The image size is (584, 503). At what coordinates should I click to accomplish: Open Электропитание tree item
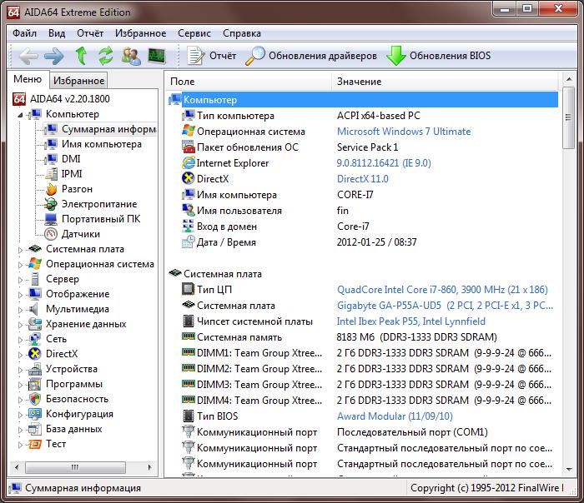coord(99,204)
